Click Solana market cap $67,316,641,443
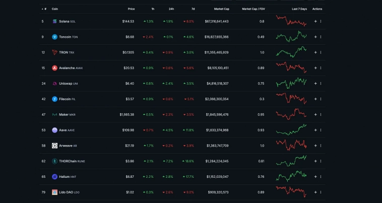Viewport: 382px width, 203px height. (217, 22)
